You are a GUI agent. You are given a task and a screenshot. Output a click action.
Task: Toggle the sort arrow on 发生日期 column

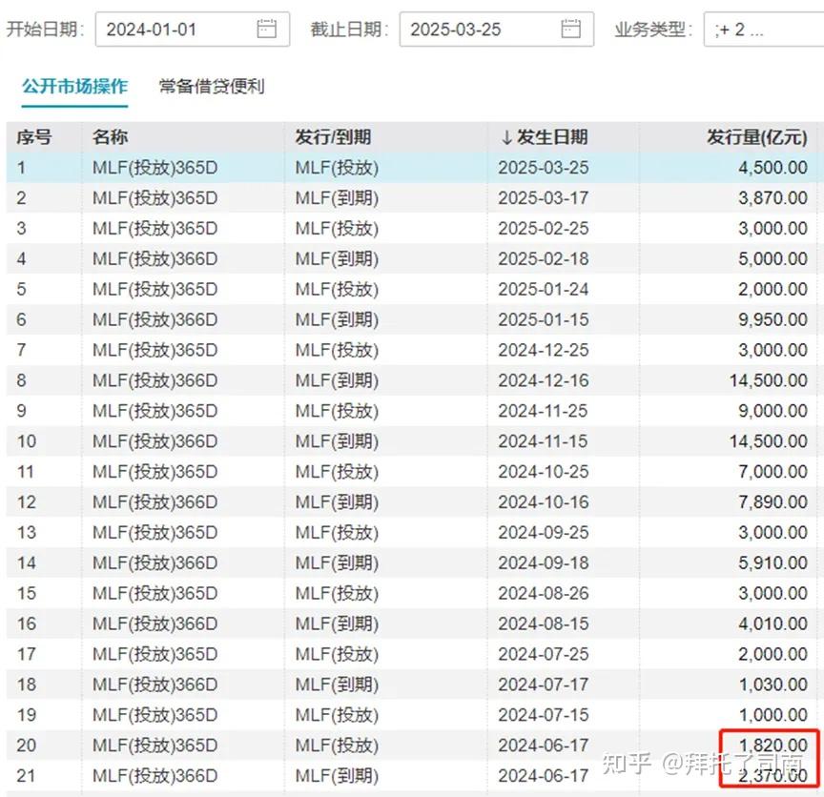click(x=506, y=136)
